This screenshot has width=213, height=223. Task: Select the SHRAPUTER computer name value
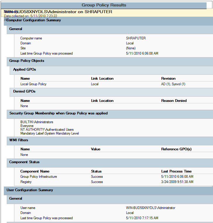point(136,38)
